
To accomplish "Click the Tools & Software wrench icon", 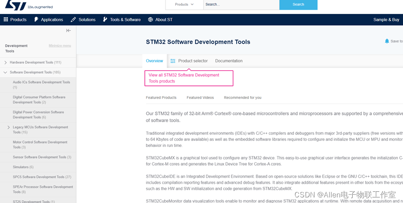I will (105, 20).
